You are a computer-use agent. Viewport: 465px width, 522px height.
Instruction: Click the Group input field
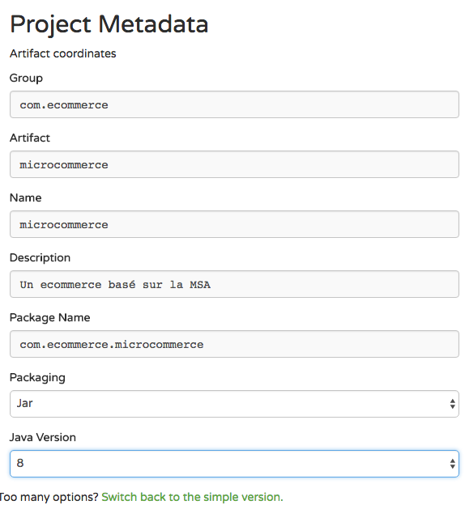[x=234, y=104]
